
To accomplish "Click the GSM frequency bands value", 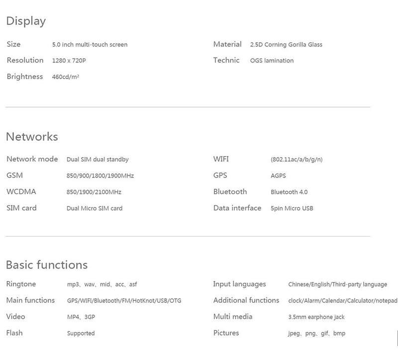I will pyautogui.click(x=100, y=176).
